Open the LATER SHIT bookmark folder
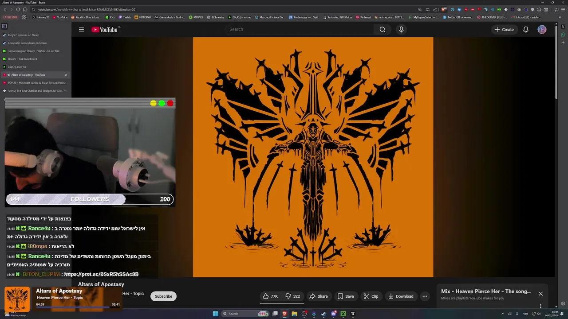Image resolution: width=568 pixels, height=319 pixels. click(10, 17)
